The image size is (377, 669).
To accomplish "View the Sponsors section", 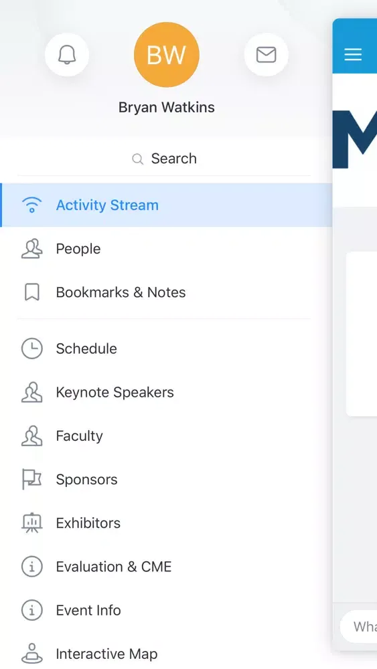I will click(x=167, y=479).
